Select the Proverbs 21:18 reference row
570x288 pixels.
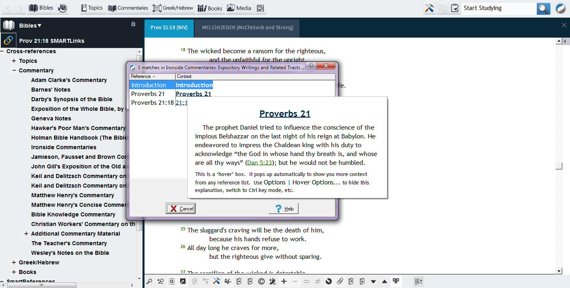[152, 102]
